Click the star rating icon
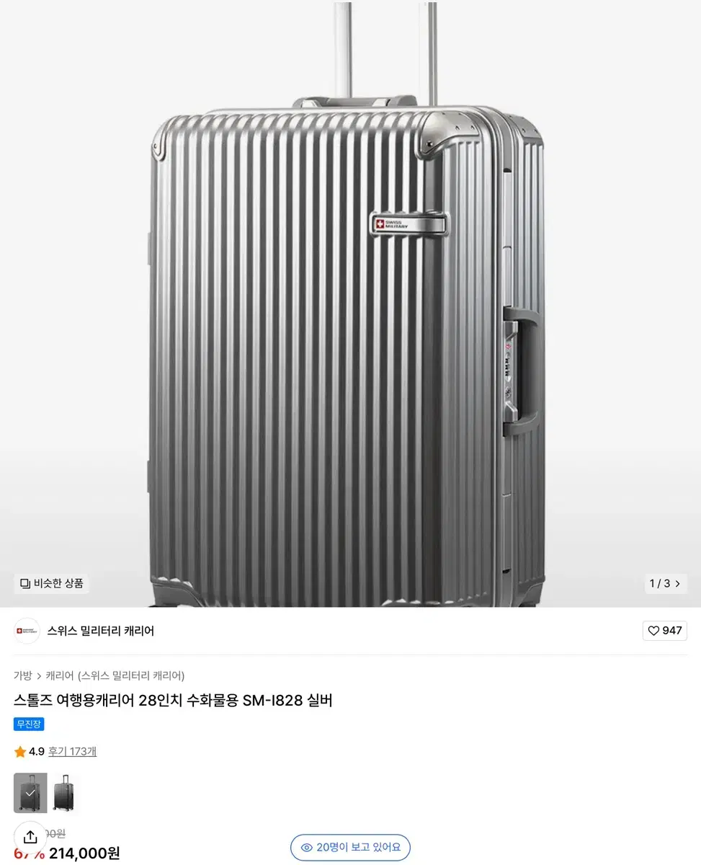This screenshot has width=701, height=865. click(20, 752)
